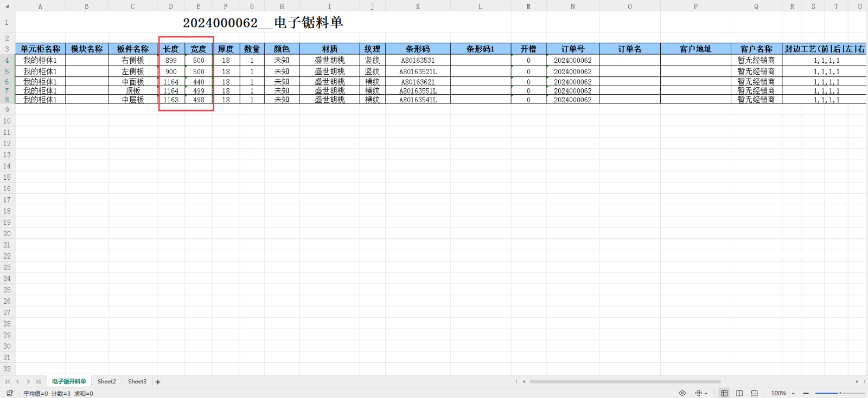
Task: Click 开槽 header cell
Action: [528, 49]
